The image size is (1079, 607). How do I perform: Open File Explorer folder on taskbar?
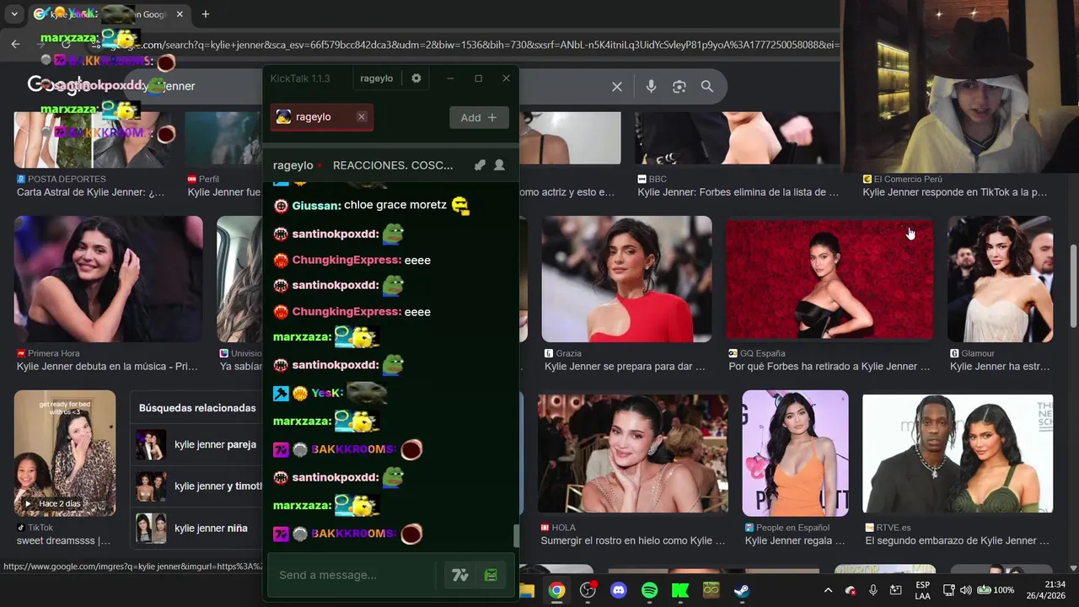tap(527, 590)
